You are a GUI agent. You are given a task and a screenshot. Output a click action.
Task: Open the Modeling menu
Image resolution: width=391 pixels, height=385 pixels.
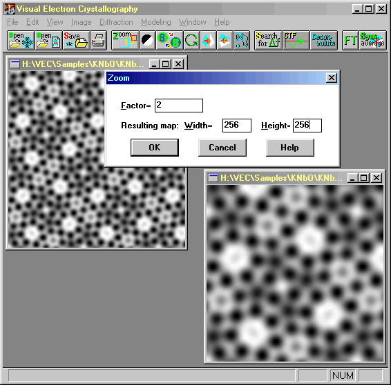click(156, 22)
